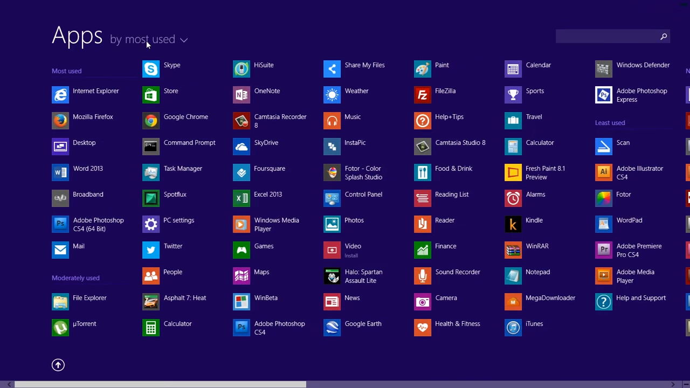Open FileZilla app icon

[x=423, y=95]
